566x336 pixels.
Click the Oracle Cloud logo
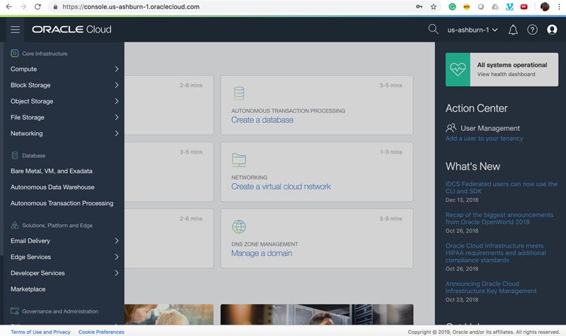point(71,29)
